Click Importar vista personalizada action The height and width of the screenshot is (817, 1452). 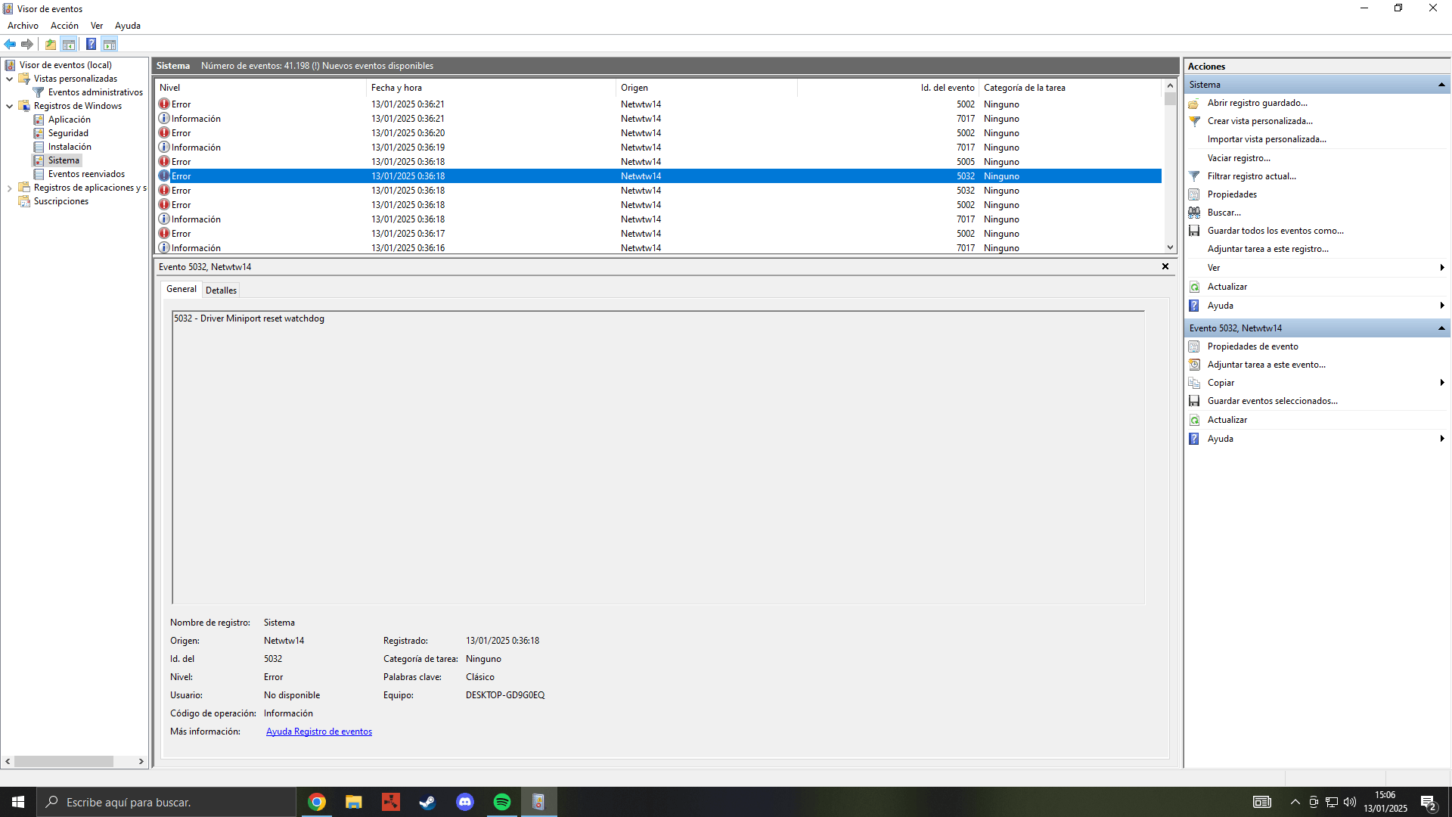(1267, 139)
